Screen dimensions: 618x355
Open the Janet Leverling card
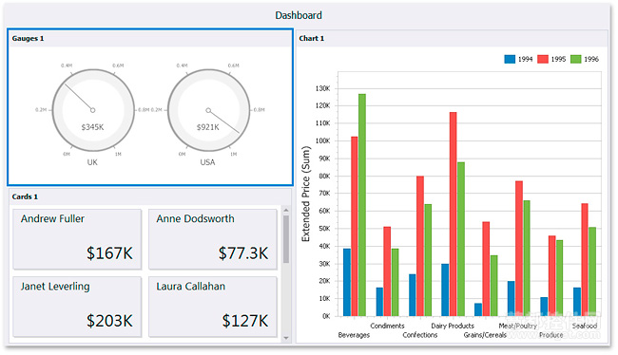tap(77, 307)
